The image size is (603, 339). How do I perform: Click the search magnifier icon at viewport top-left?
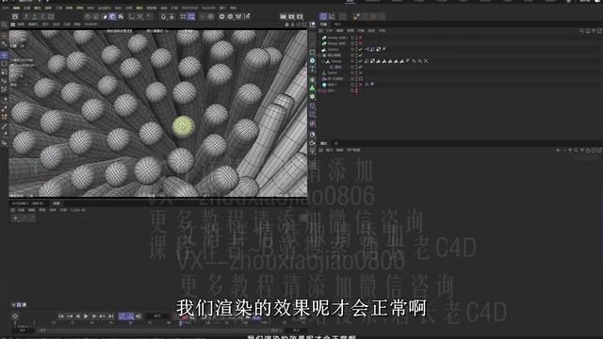pos(4,24)
